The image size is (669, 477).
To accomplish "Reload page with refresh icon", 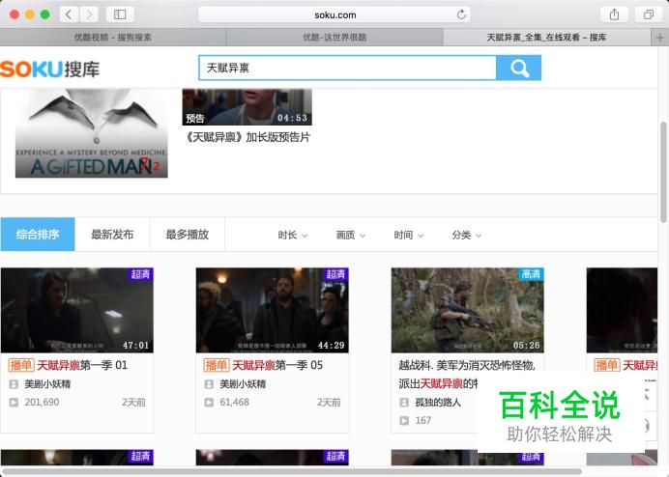I will click(461, 14).
